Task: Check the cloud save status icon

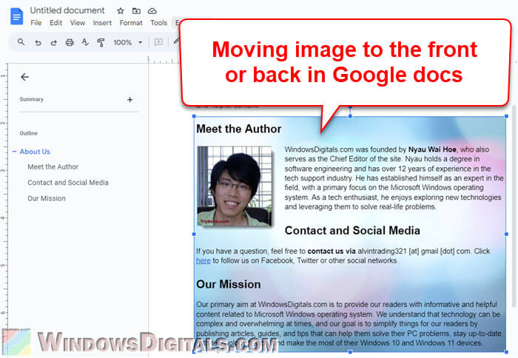Action: tap(152, 11)
